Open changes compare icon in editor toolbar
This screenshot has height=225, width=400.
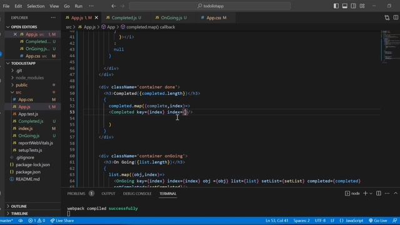(387, 17)
